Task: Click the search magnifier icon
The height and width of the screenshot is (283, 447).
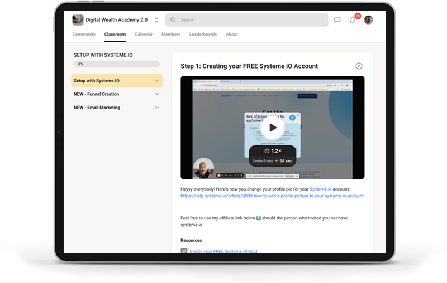Action: [x=173, y=20]
